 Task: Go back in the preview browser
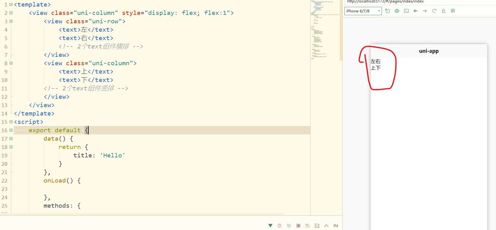point(415,11)
